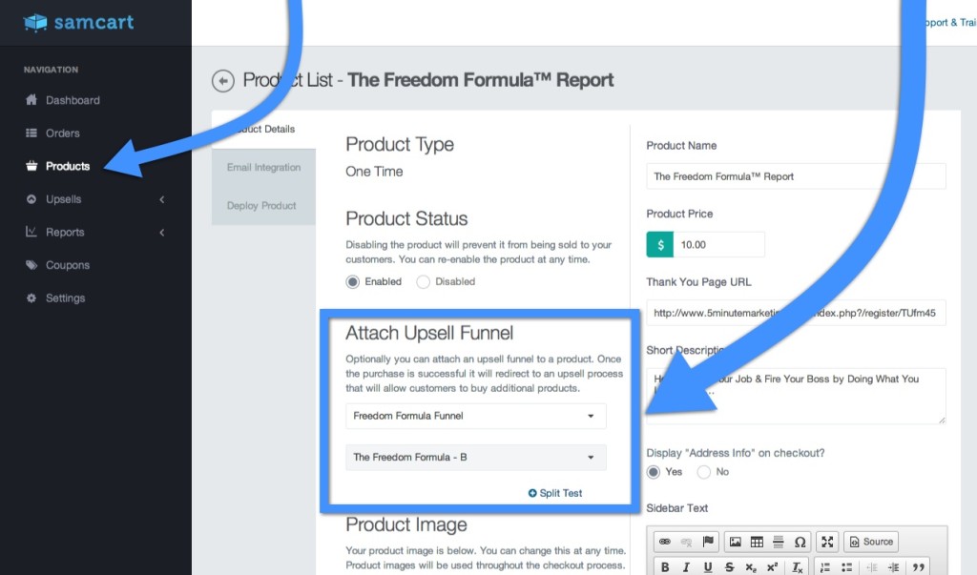Viewport: 977px width, 575px height.
Task: Click the Unlink icon in editor toolbar
Action: point(686,542)
